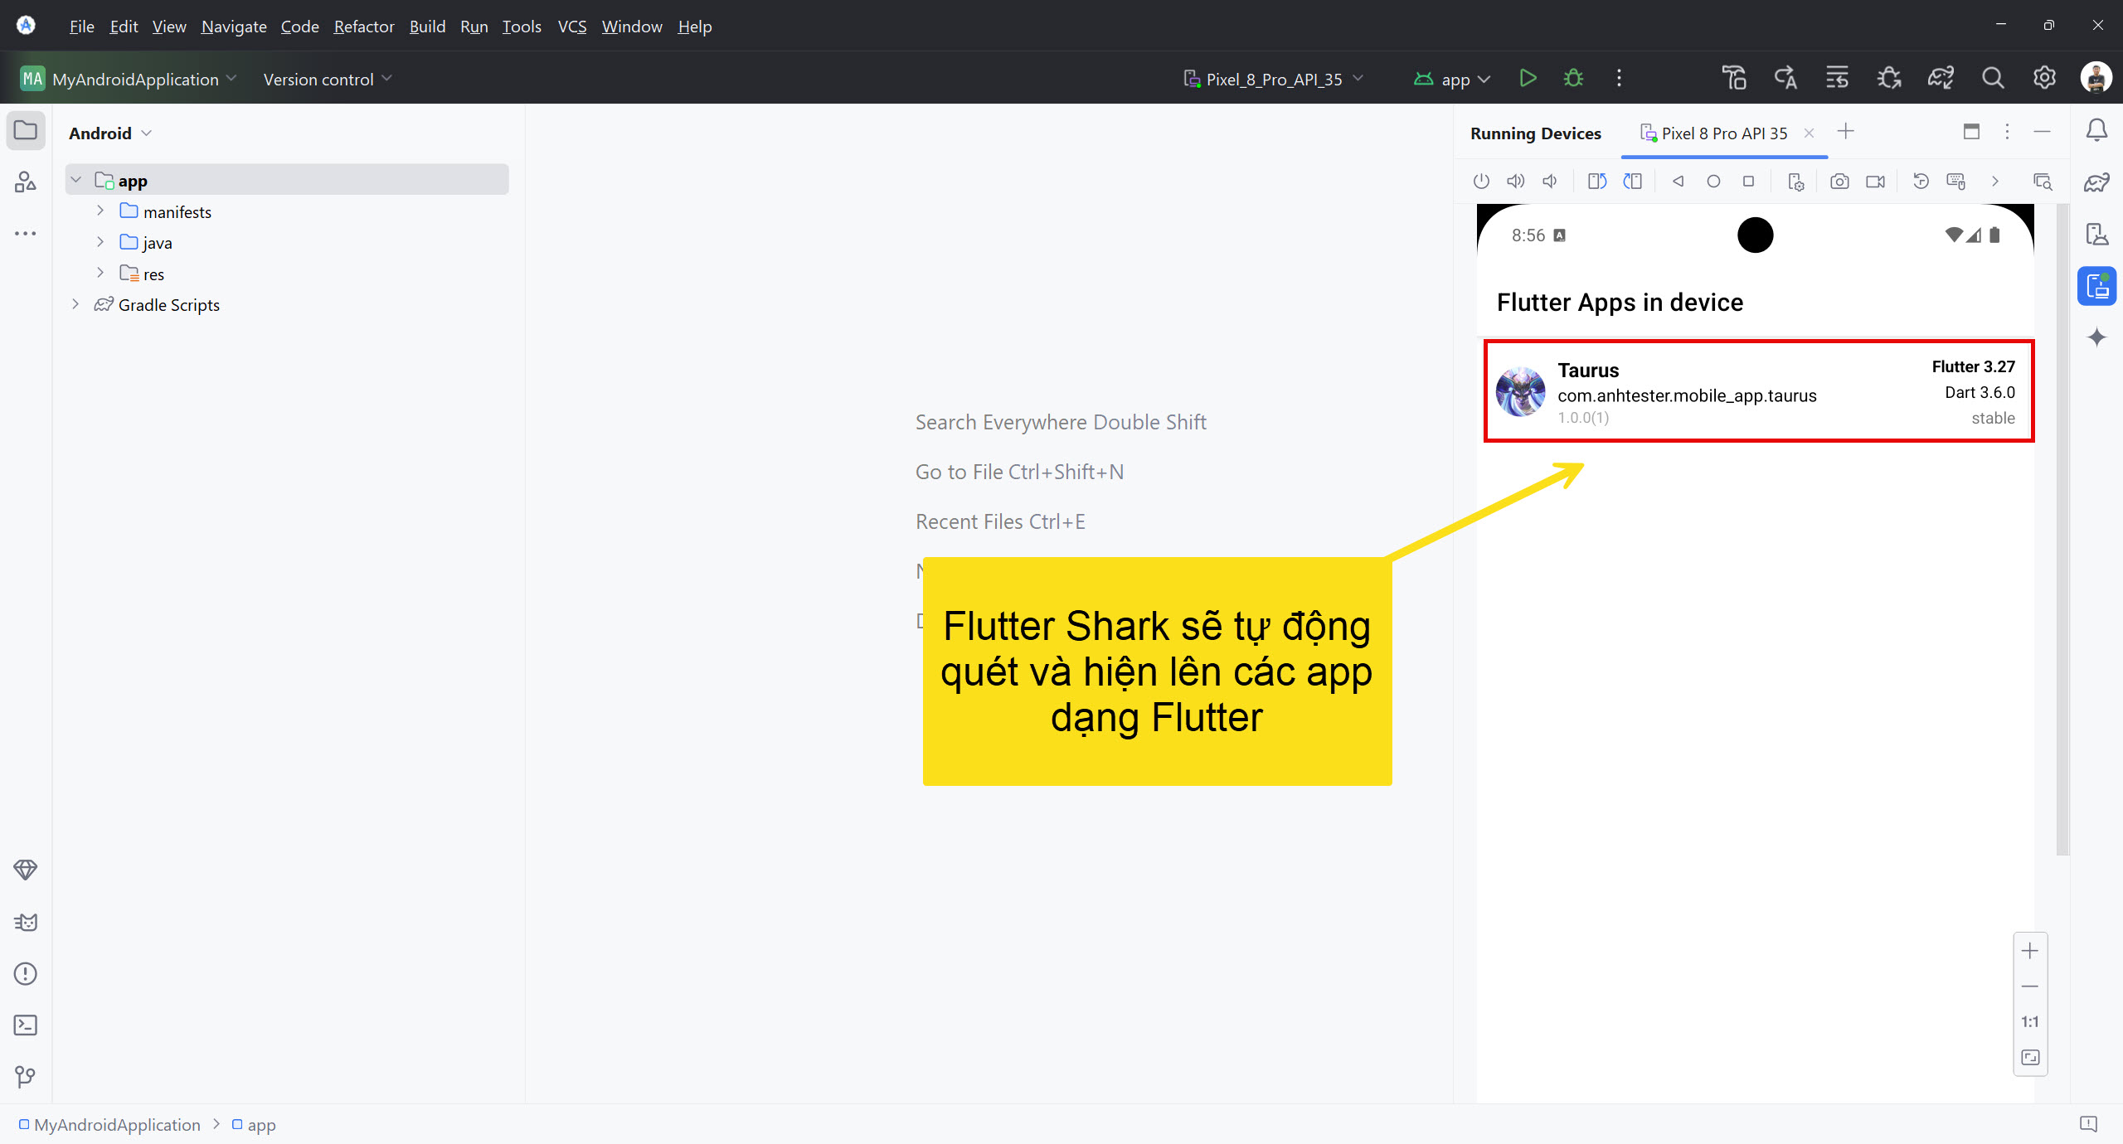
Task: Click the user account avatar
Action: point(2096,79)
